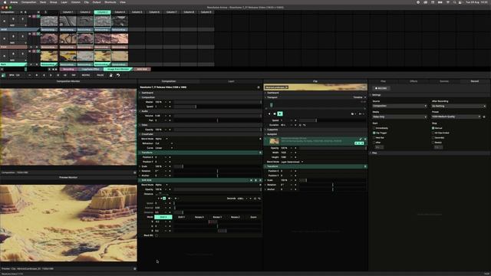Open After Recording dropdown
Viewport: 491px width, 276px height.
[459, 106]
